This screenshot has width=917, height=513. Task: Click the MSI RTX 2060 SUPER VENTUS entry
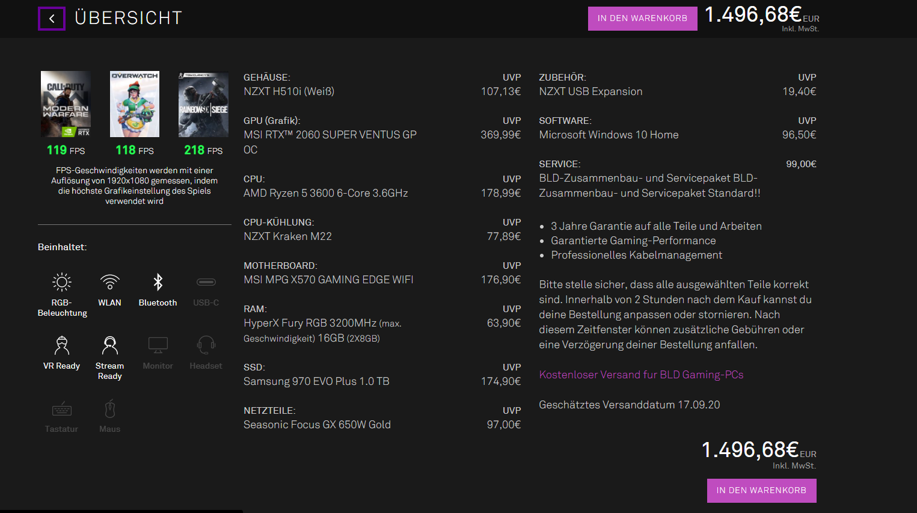point(330,135)
